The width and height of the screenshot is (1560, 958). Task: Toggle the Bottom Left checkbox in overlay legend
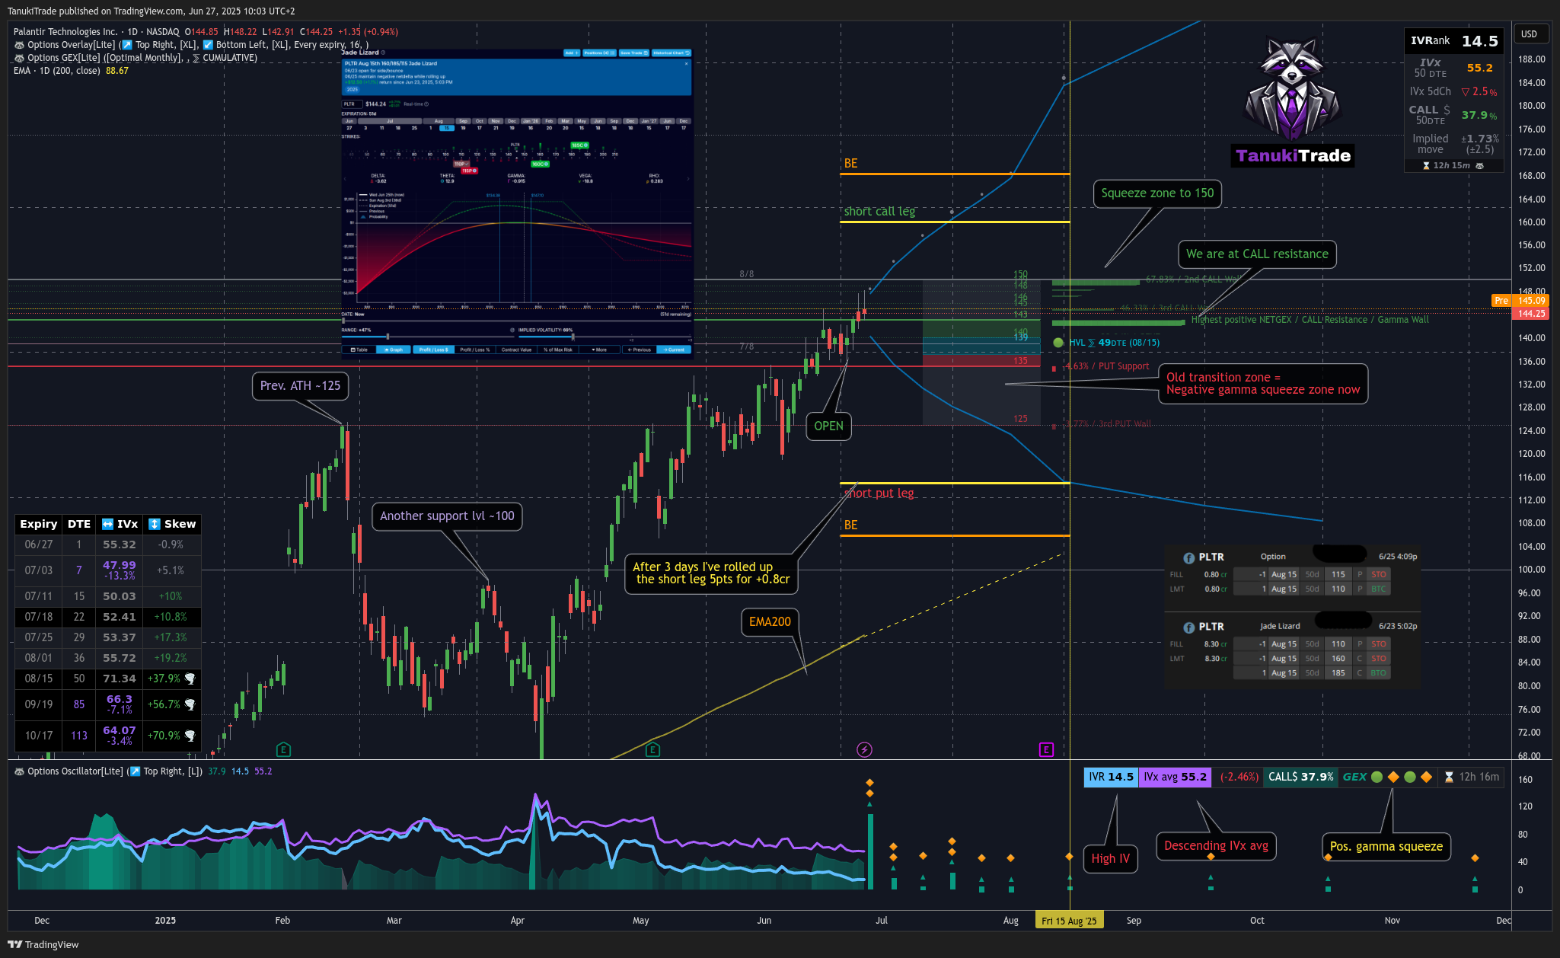[208, 45]
